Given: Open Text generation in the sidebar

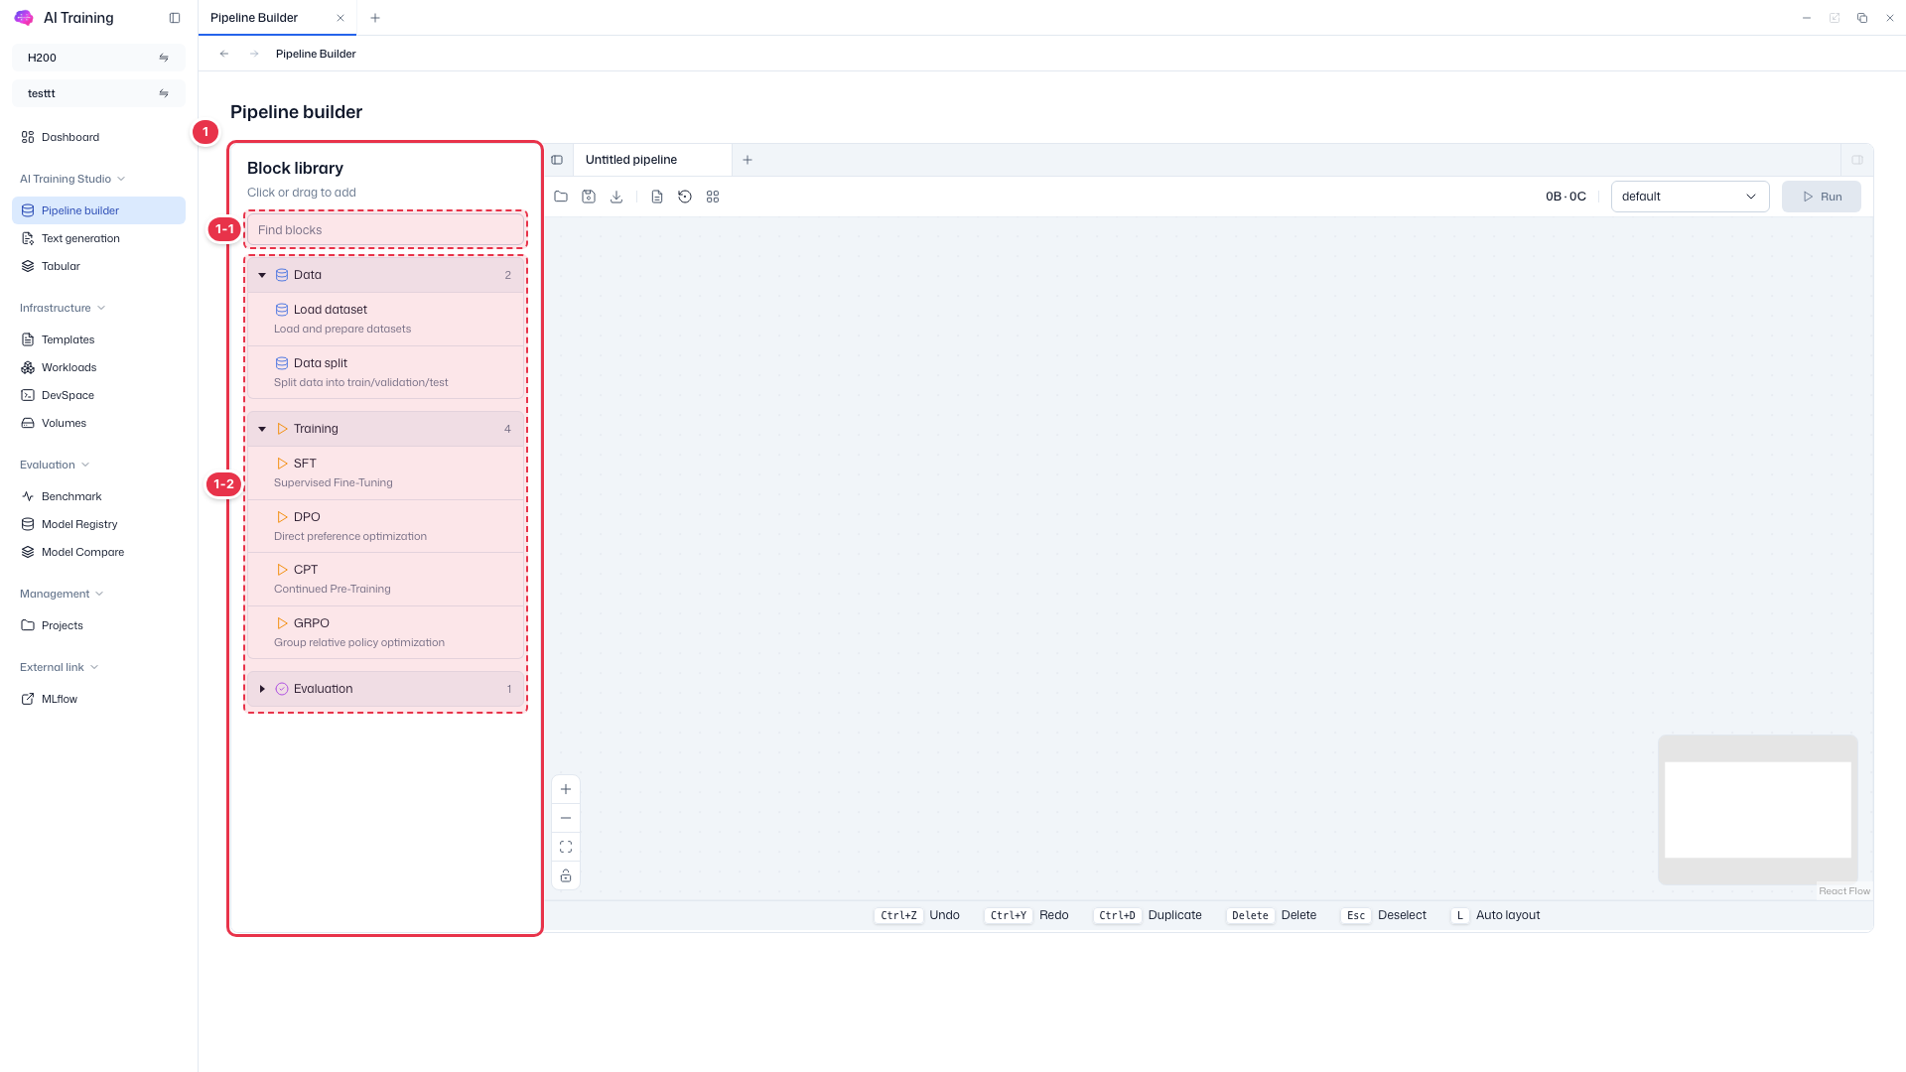Looking at the screenshot, I should coord(98,238).
